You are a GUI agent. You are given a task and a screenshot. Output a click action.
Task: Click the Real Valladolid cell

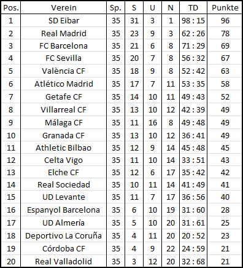click(63, 261)
